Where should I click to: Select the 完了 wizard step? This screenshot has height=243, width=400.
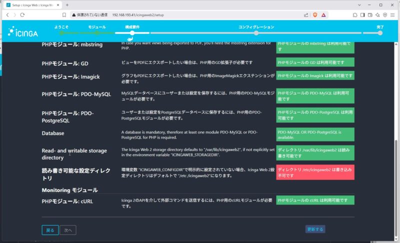click(x=380, y=27)
